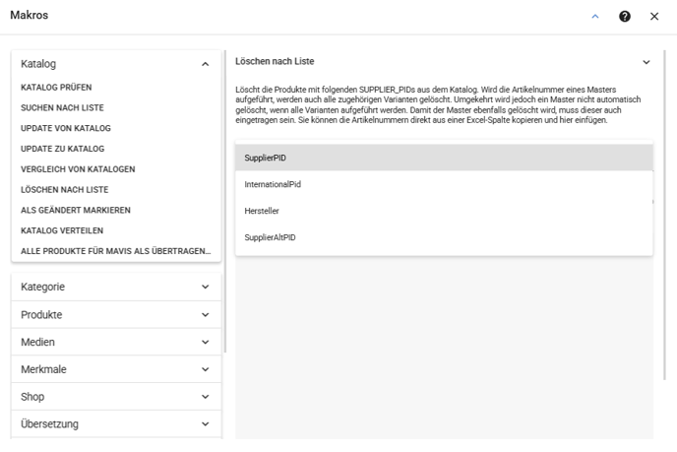Image resolution: width=677 pixels, height=452 pixels.
Task: Choose the InternationalPid option
Action: coord(444,184)
